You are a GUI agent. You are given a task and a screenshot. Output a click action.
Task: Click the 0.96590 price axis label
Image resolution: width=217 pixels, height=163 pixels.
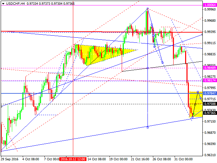tap(210, 144)
